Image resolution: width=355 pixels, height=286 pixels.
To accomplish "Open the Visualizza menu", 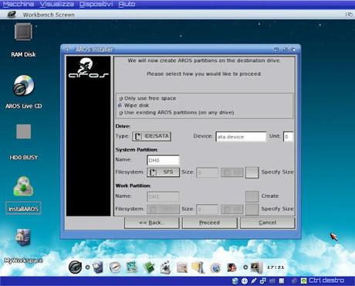I will pyautogui.click(x=57, y=4).
